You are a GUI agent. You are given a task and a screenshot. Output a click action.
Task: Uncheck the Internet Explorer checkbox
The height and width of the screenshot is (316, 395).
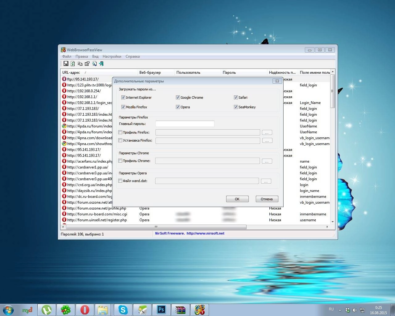pyautogui.click(x=123, y=97)
